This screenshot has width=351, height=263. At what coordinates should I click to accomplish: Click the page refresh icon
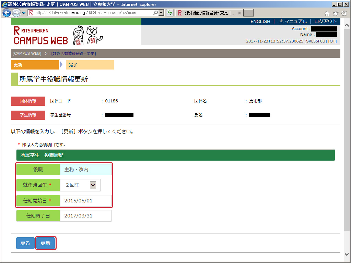point(169,13)
